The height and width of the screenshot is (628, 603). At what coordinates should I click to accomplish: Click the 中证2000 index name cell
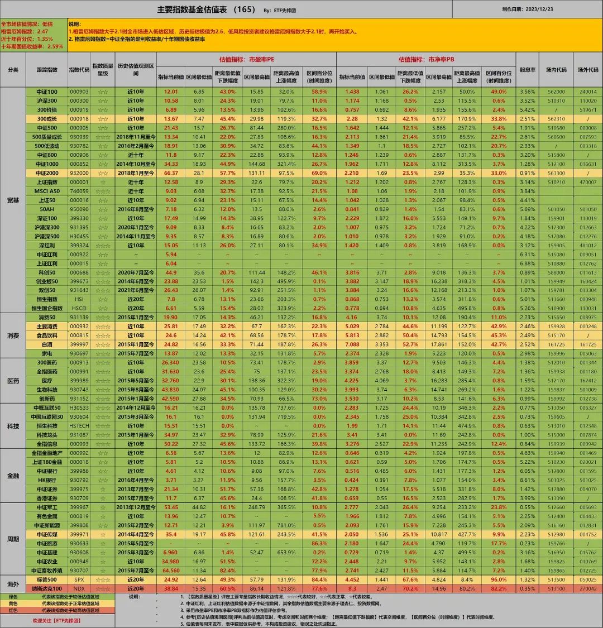47,173
